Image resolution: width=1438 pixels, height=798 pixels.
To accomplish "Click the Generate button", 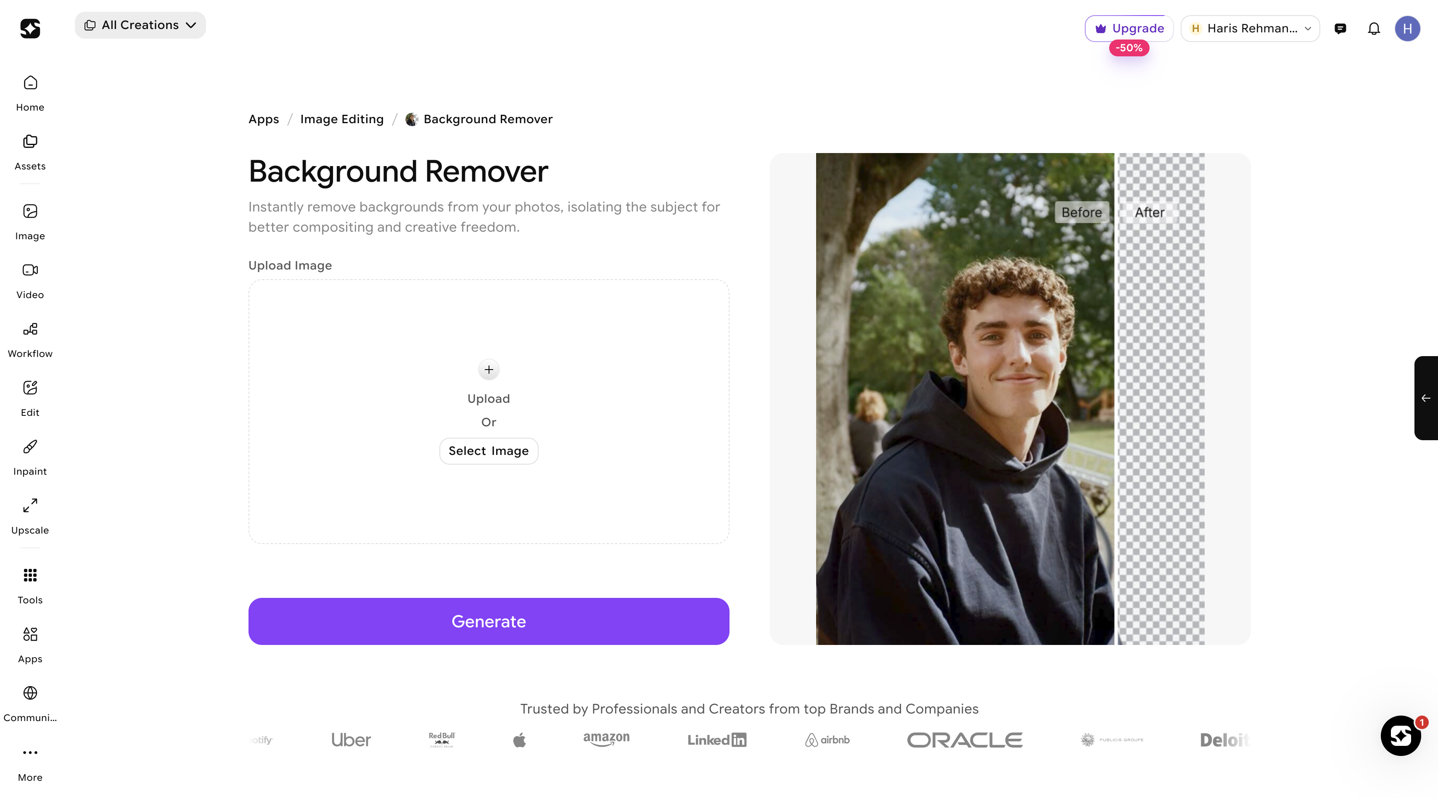I will point(489,622).
